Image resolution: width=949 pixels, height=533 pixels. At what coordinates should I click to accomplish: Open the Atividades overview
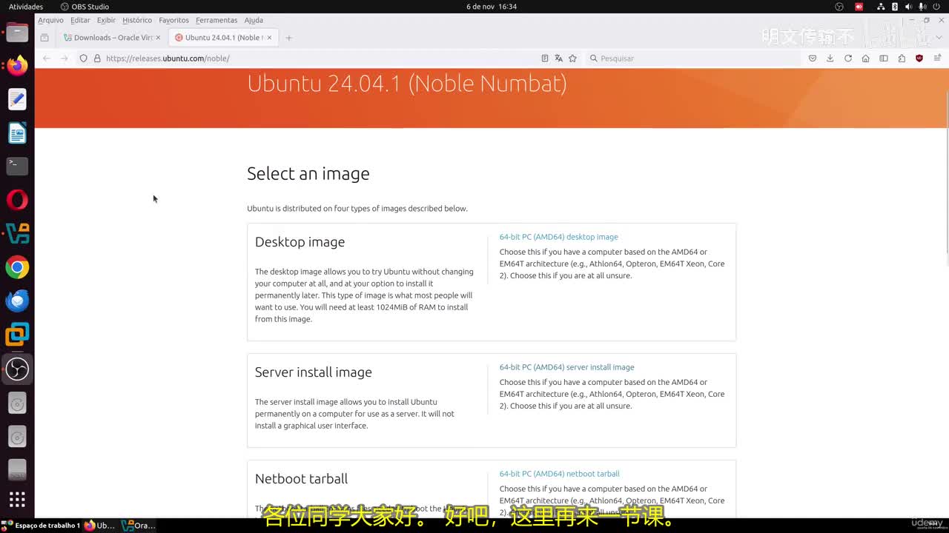click(26, 7)
